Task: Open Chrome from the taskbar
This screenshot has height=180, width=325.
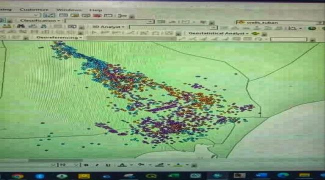Action: pos(17,176)
